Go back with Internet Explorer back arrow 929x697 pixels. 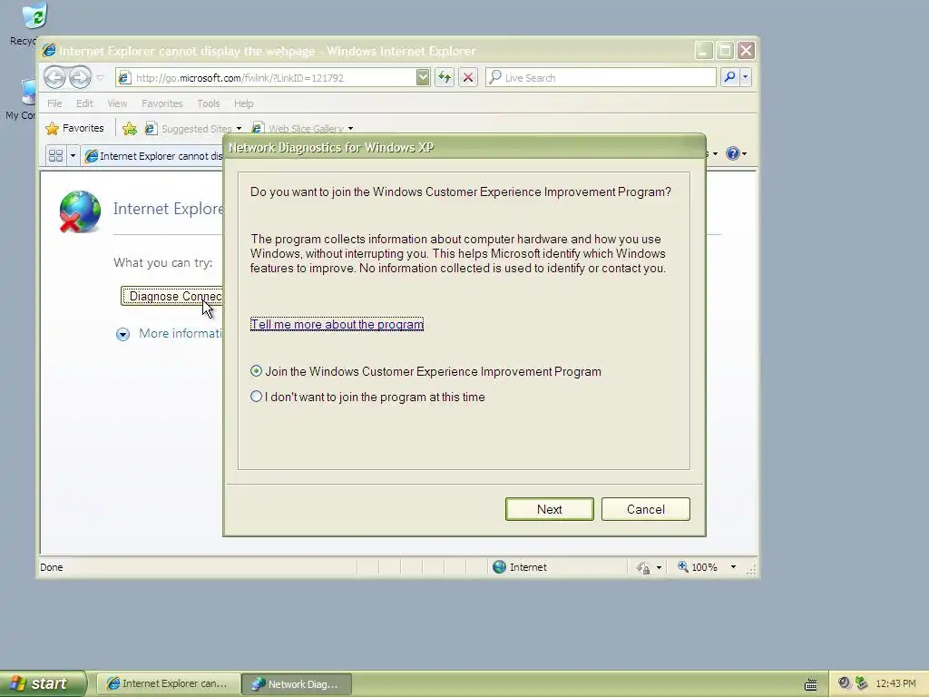54,77
